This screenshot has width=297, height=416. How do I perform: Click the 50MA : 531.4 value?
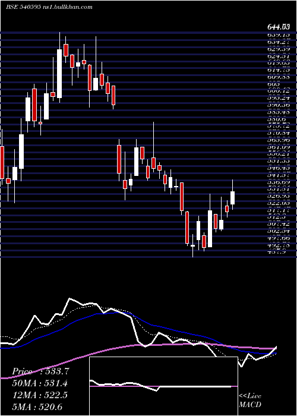click(40, 383)
